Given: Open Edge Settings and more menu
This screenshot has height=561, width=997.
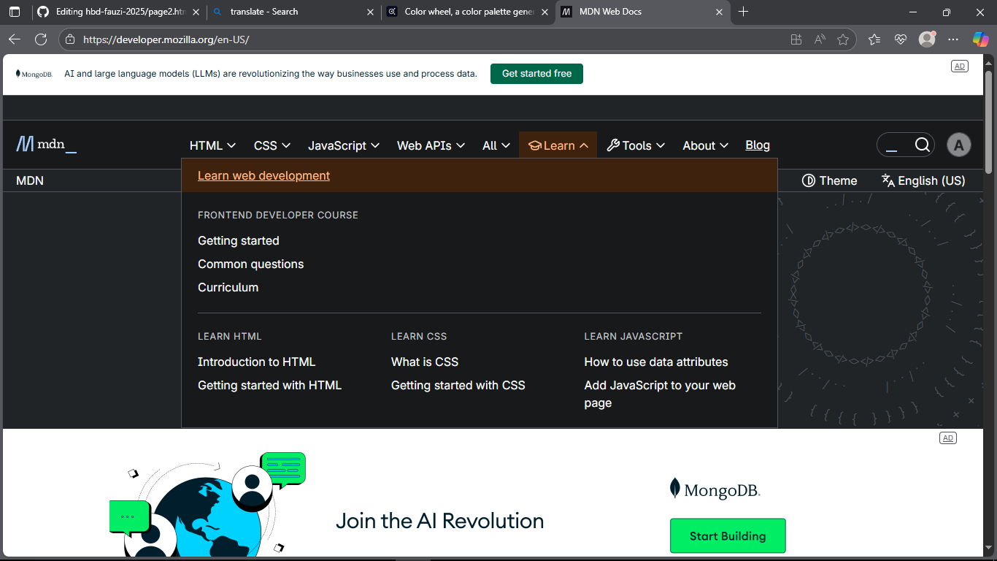Looking at the screenshot, I should pos(953,39).
